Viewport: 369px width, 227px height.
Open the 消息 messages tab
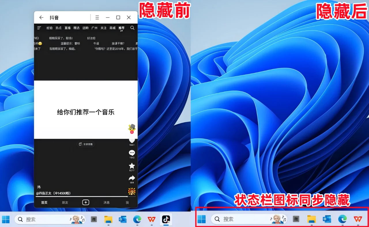(106, 202)
